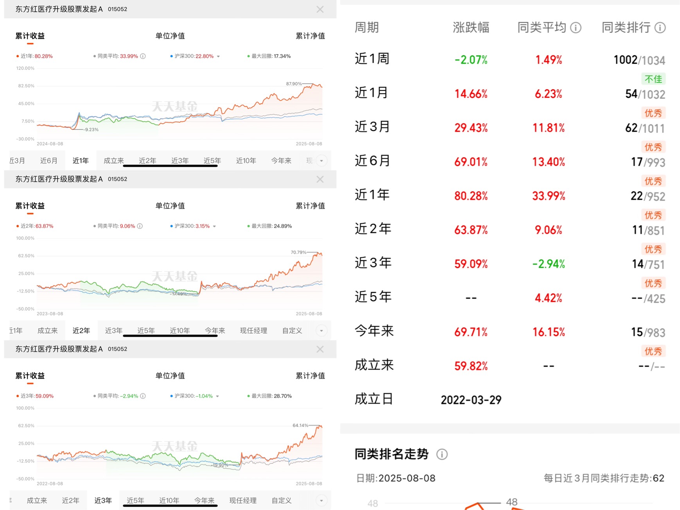Image resolution: width=680 pixels, height=510 pixels.
Task: Choose 近6月 period in top chart
Action: click(x=49, y=161)
